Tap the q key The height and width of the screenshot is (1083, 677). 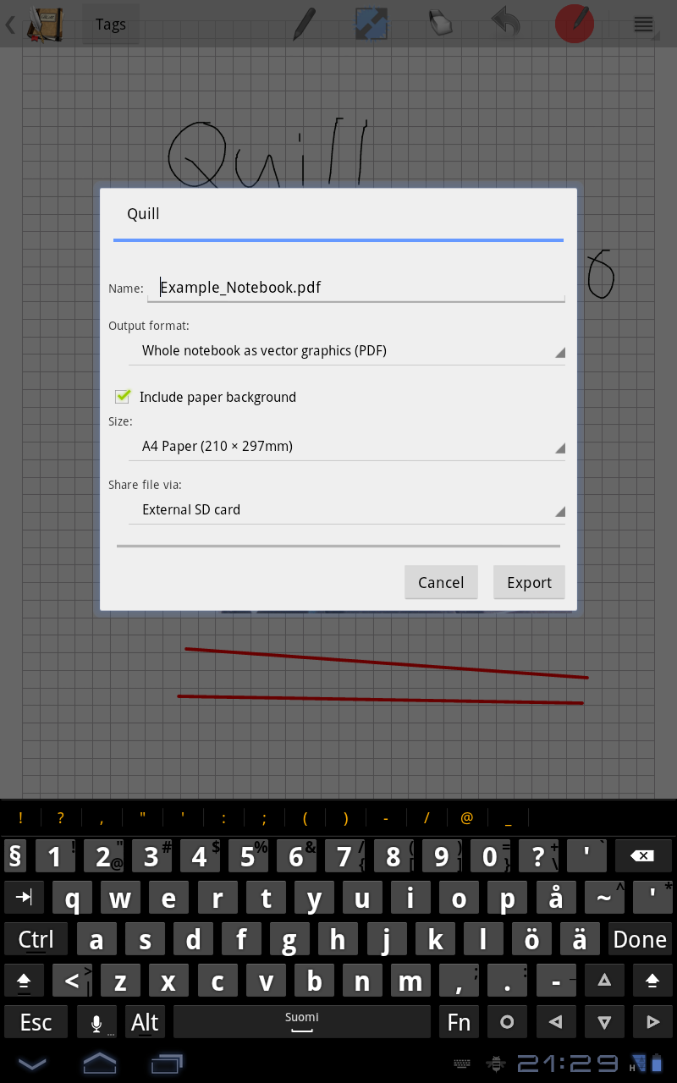72,897
